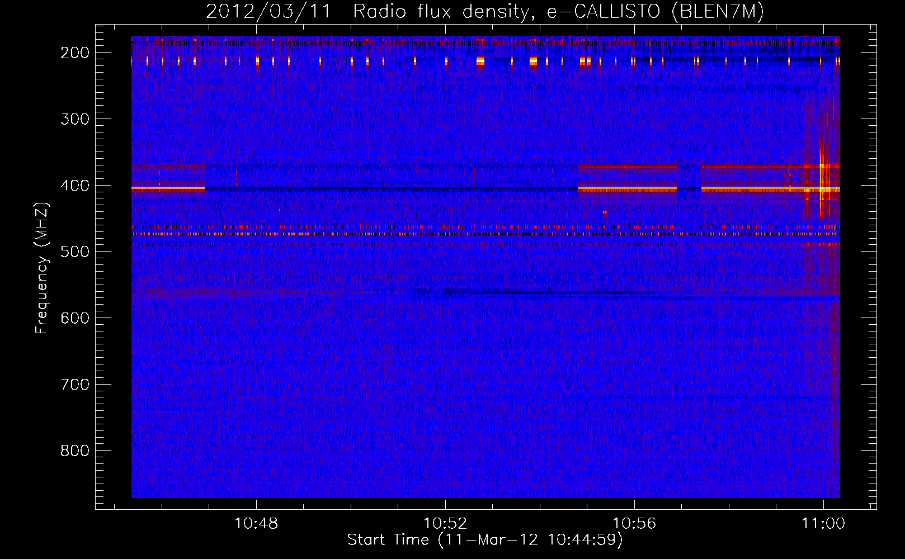Click the 600 frequency tick label
Viewport: 905px width, 559px height.
click(75, 318)
